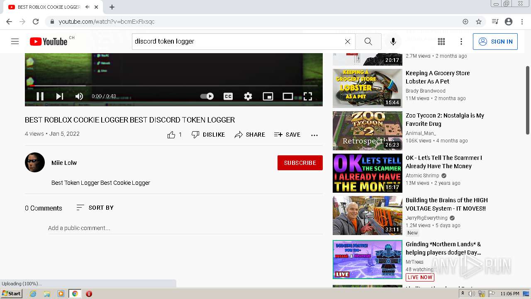Open the Windows Start menu

(11, 294)
